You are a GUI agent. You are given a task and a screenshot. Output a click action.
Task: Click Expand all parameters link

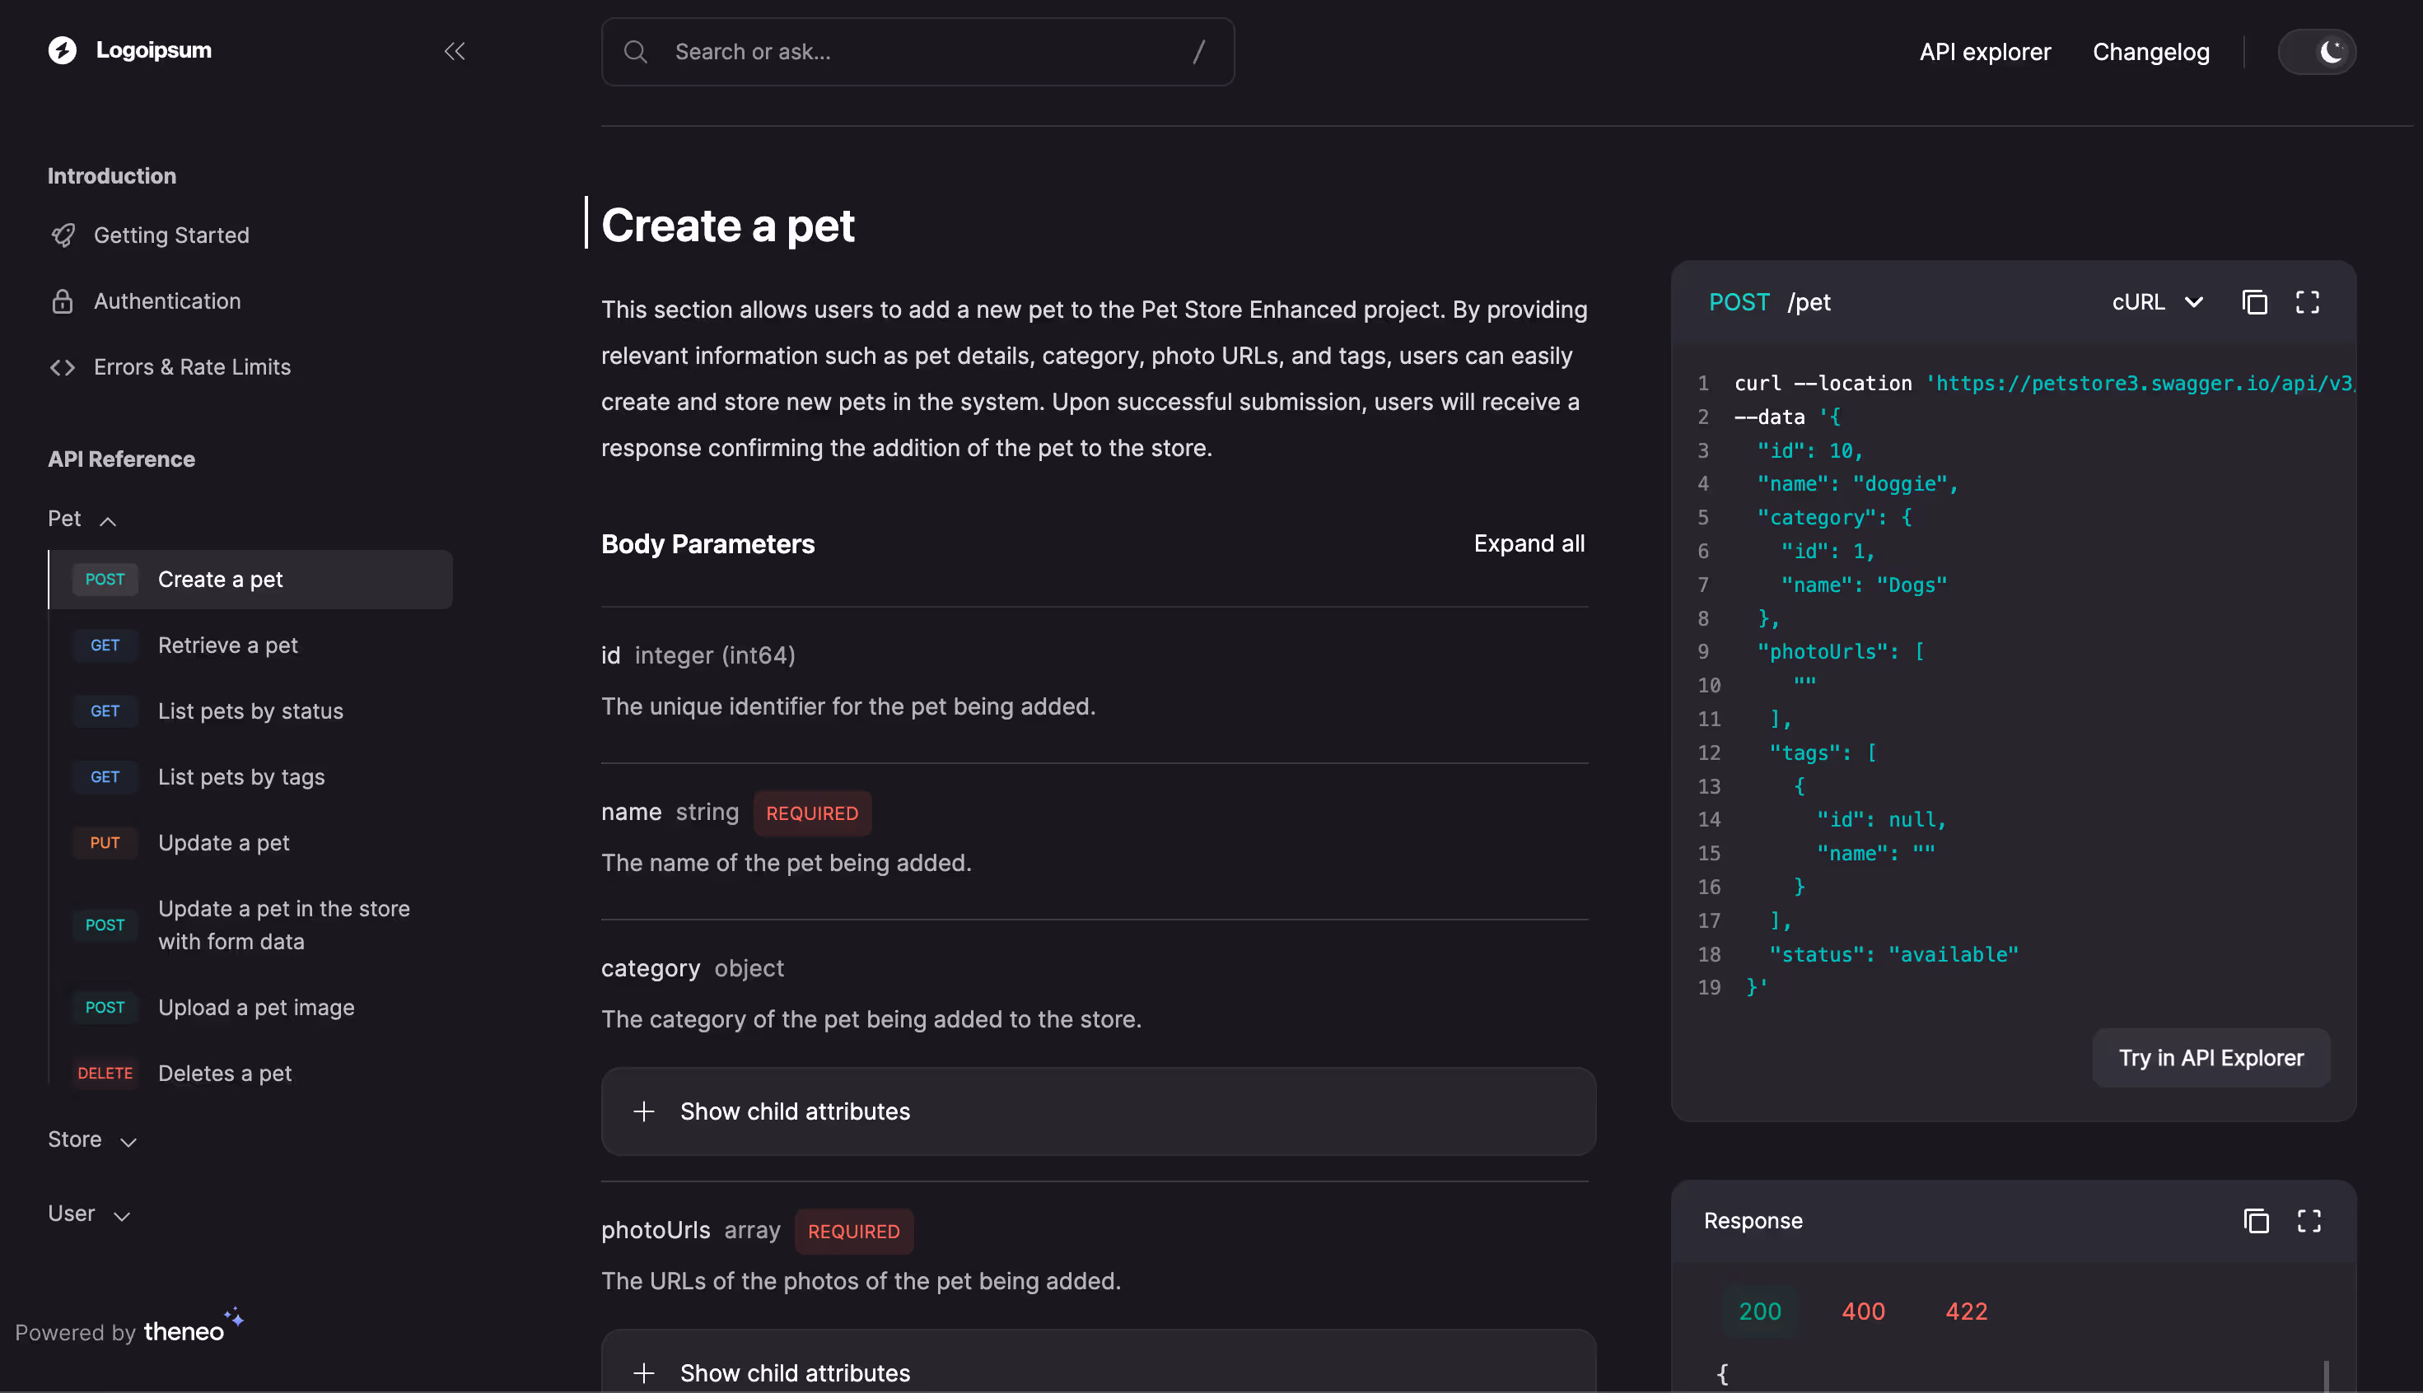coord(1529,543)
